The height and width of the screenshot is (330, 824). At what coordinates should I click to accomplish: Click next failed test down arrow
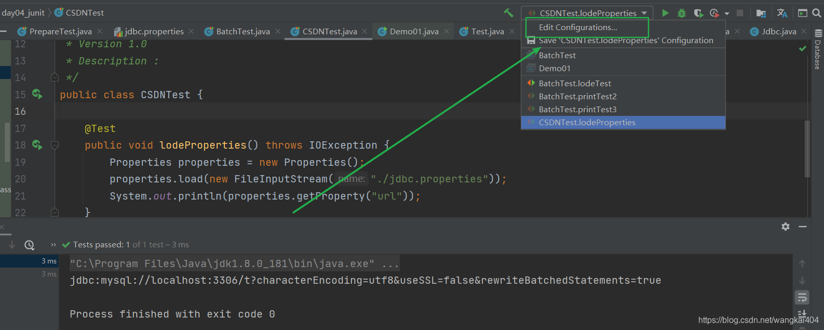[12, 245]
